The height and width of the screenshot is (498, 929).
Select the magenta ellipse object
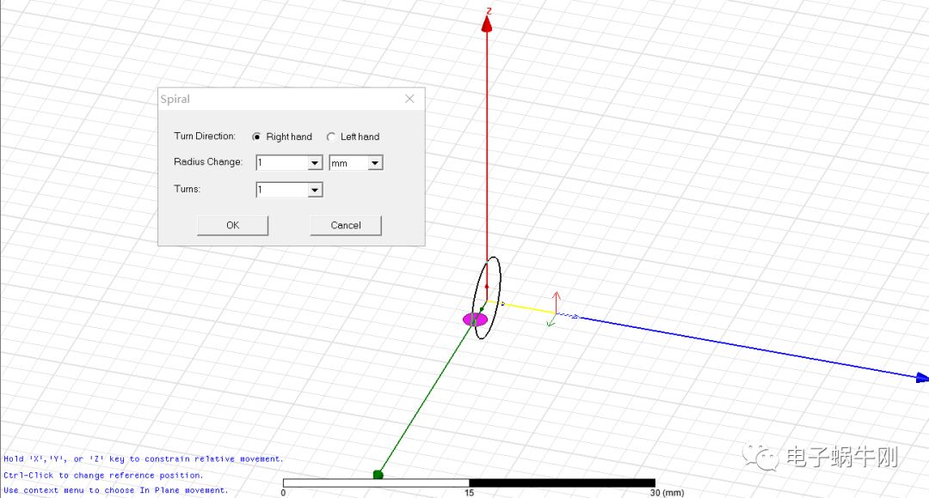tap(474, 319)
